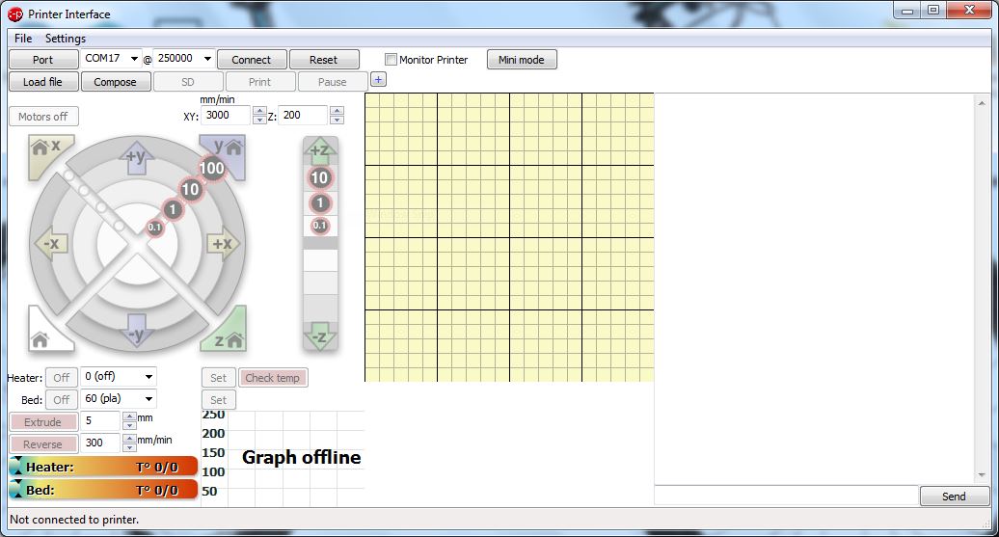
Task: Click the Print button
Action: coord(260,82)
